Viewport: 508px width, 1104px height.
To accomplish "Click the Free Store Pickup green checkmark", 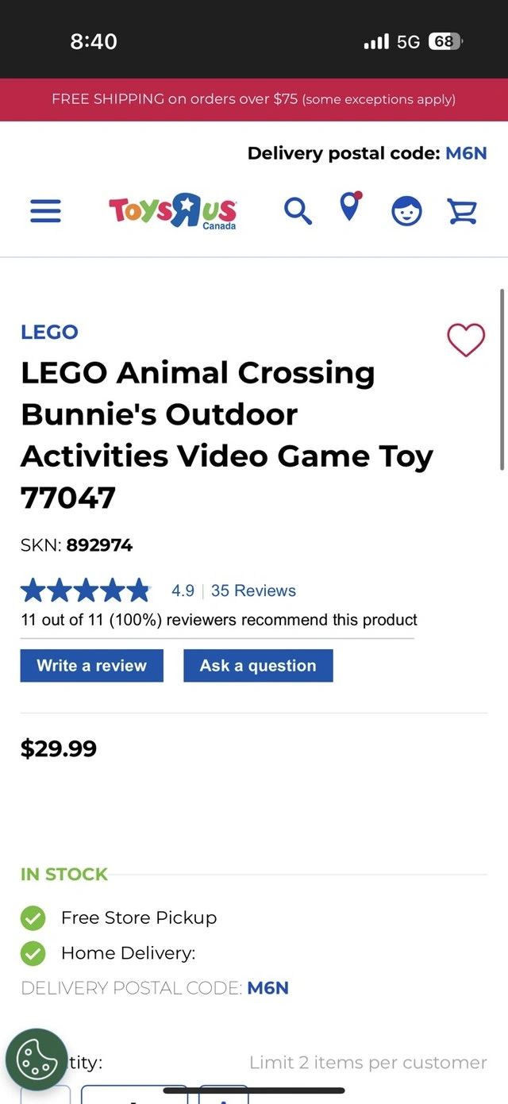I will tap(33, 918).
